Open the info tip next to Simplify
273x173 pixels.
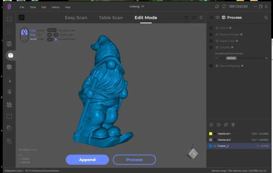pyautogui.click(x=232, y=47)
